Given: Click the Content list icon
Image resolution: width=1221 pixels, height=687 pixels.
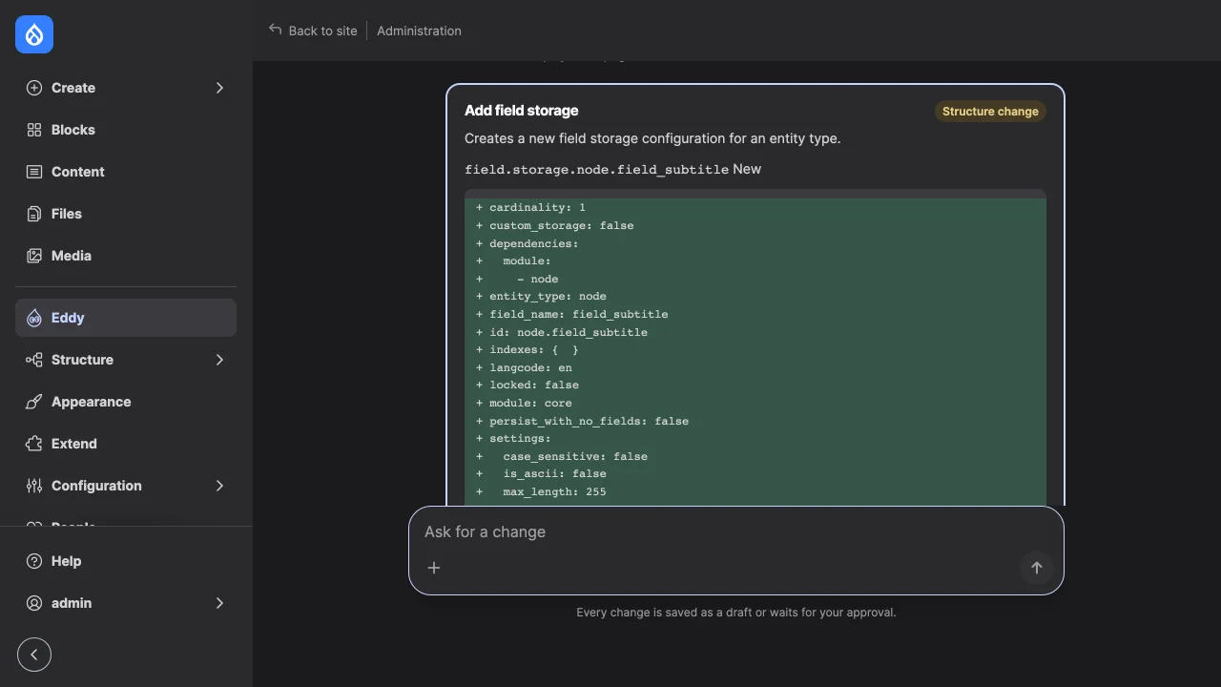Looking at the screenshot, I should (x=34, y=172).
